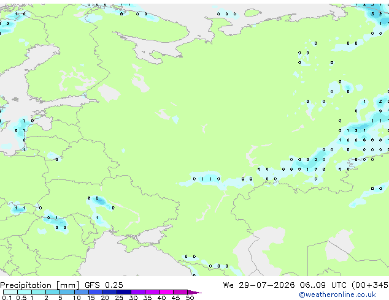Click the above-50 arrow tip of legend
The width and height of the screenshot is (389, 300).
coord(194,292)
